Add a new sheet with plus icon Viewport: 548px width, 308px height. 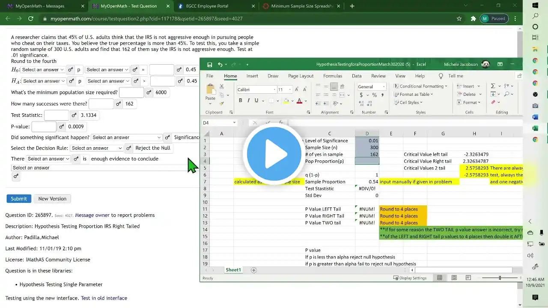[x=253, y=270]
